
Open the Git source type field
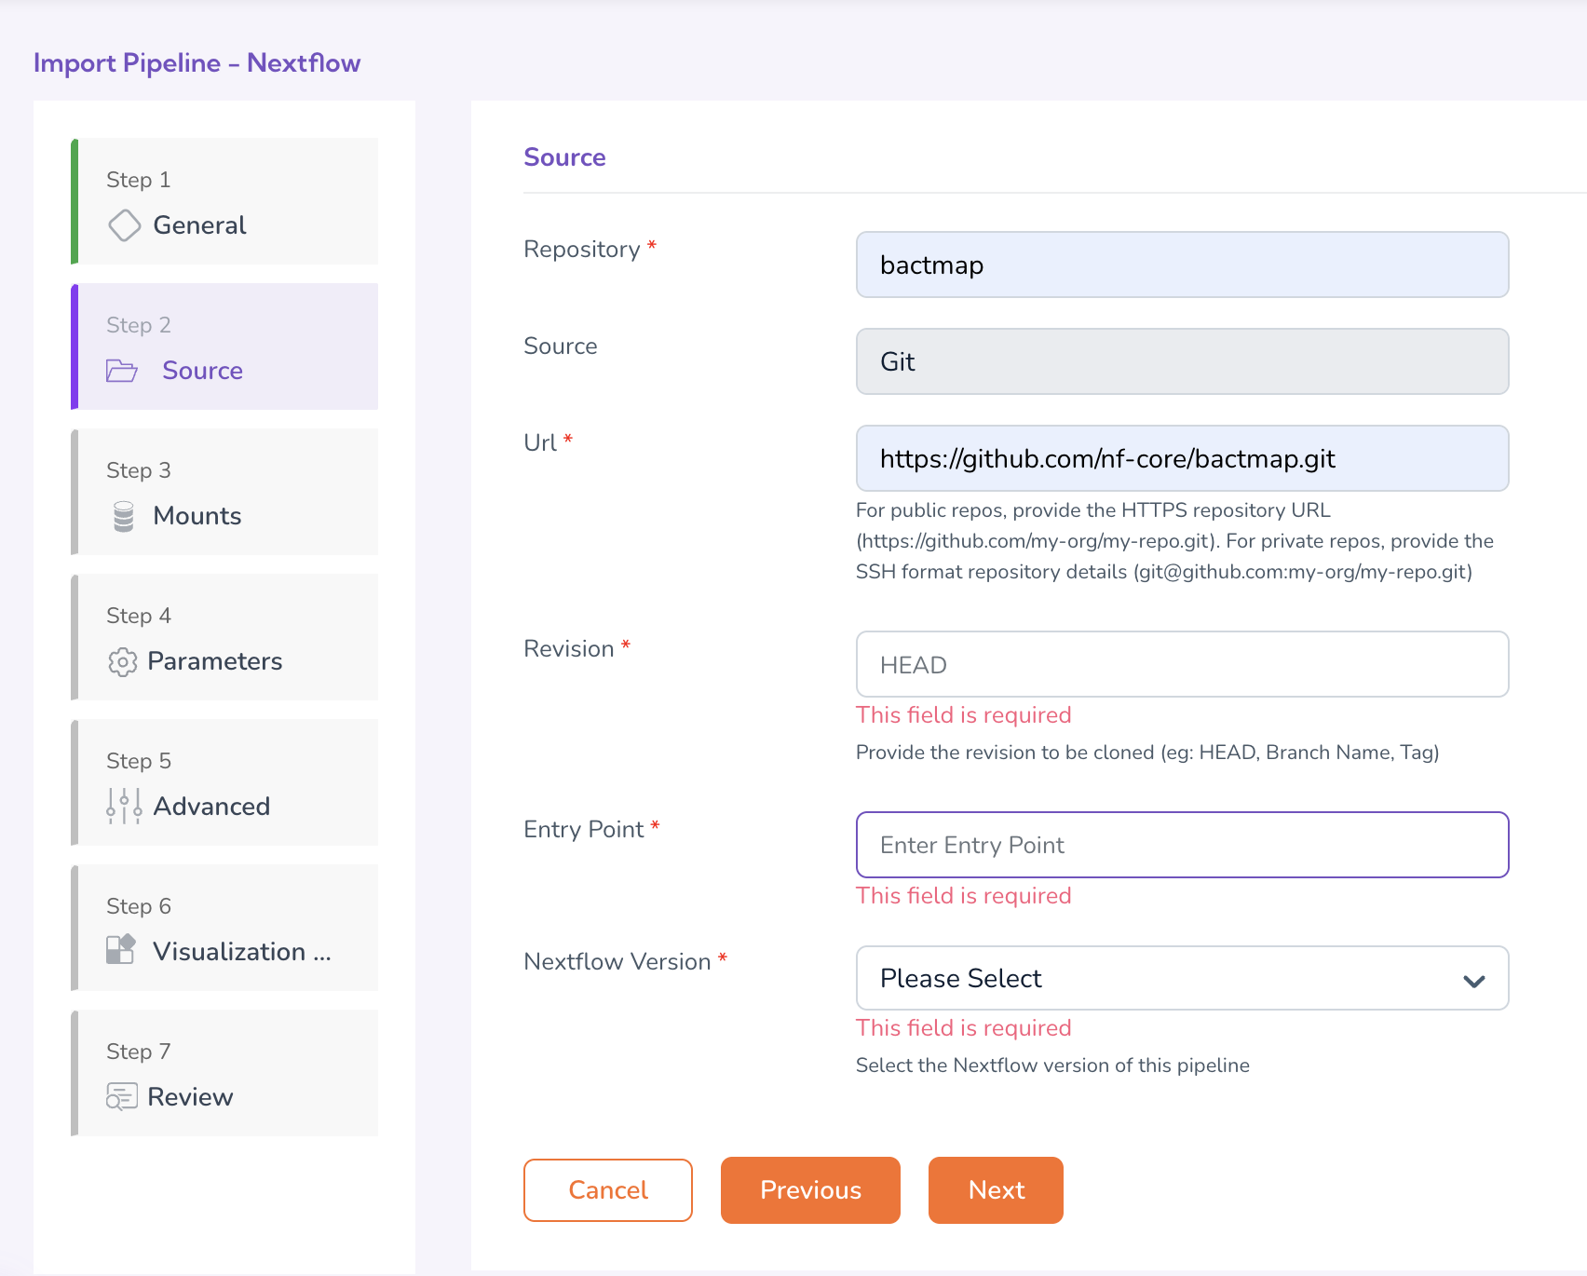tap(1181, 361)
